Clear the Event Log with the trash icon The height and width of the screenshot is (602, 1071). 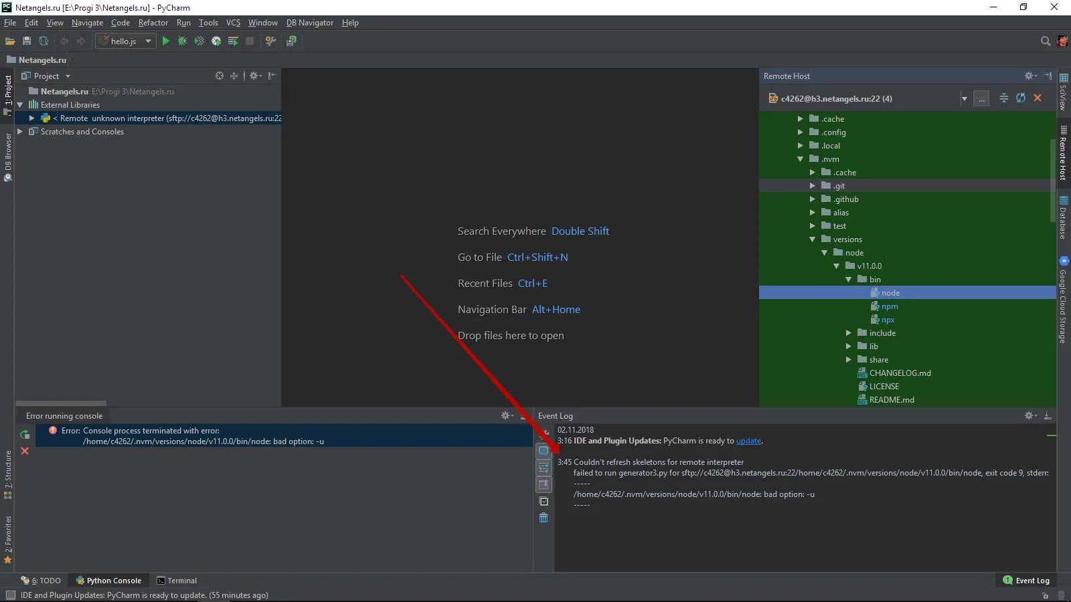point(544,518)
